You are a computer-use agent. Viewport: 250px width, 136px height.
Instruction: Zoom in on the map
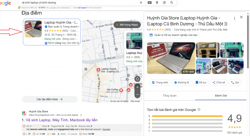(x=138, y=87)
